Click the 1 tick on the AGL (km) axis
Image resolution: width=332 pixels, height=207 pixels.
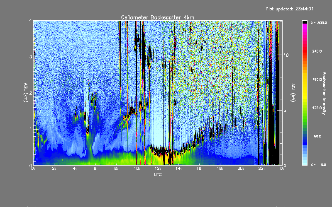click(31, 129)
